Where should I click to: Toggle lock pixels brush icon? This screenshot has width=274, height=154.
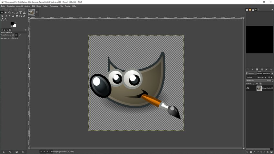254,84
